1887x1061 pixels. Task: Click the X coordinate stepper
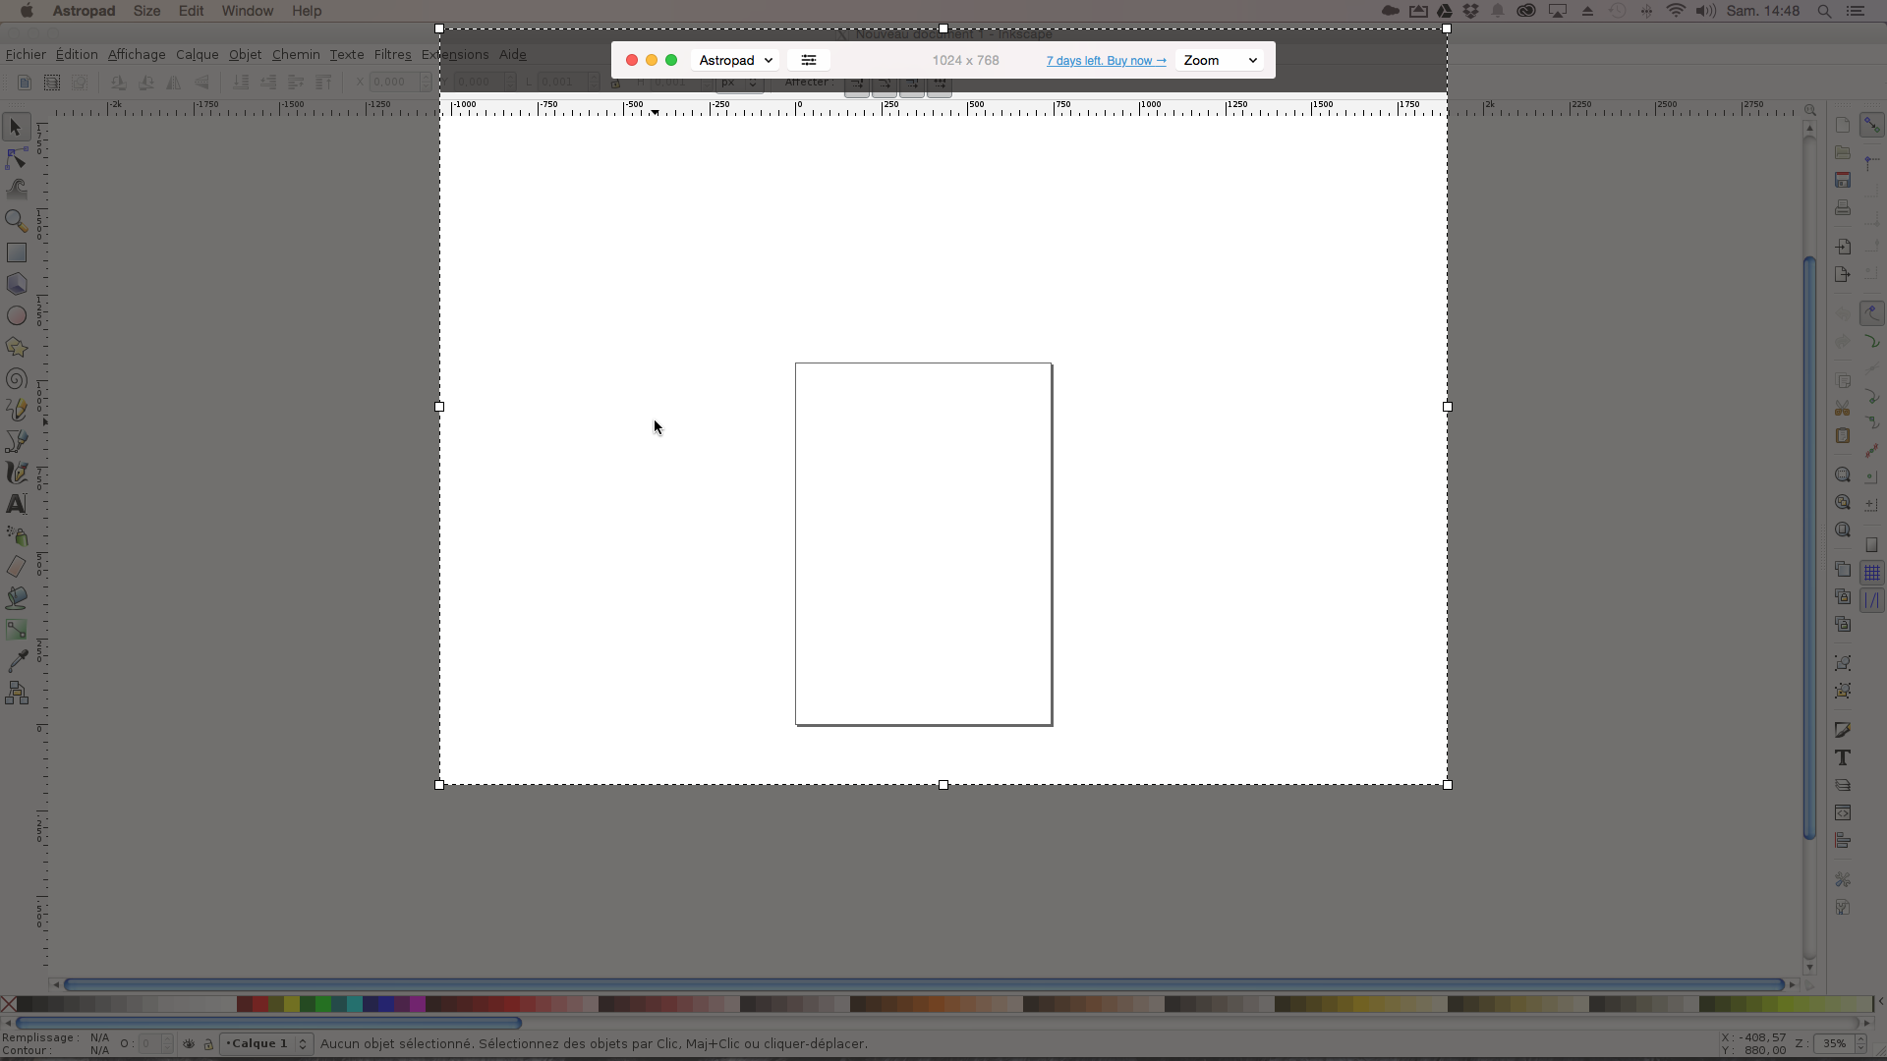[426, 82]
